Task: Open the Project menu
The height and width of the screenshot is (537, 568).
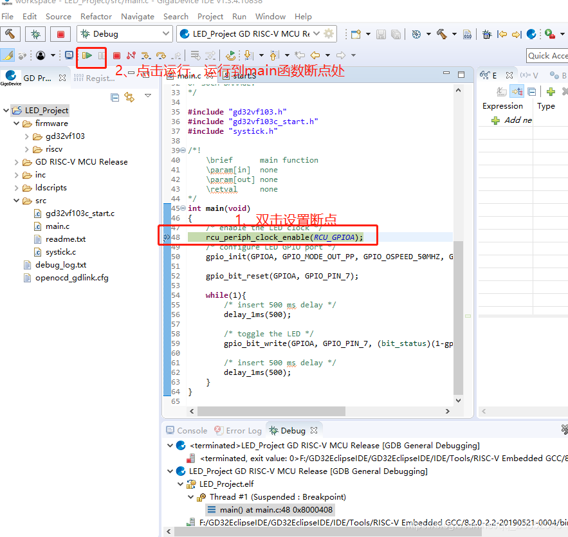Action: tap(210, 17)
